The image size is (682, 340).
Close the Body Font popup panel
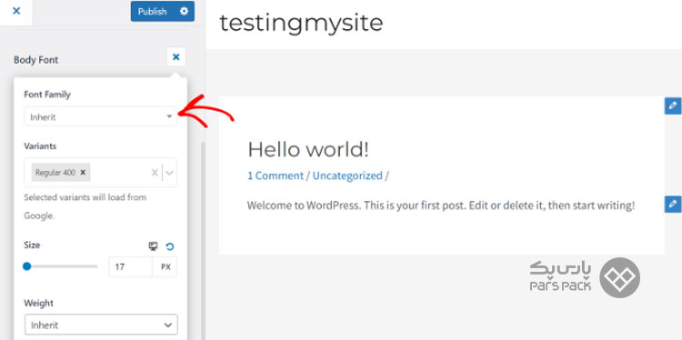click(x=176, y=57)
